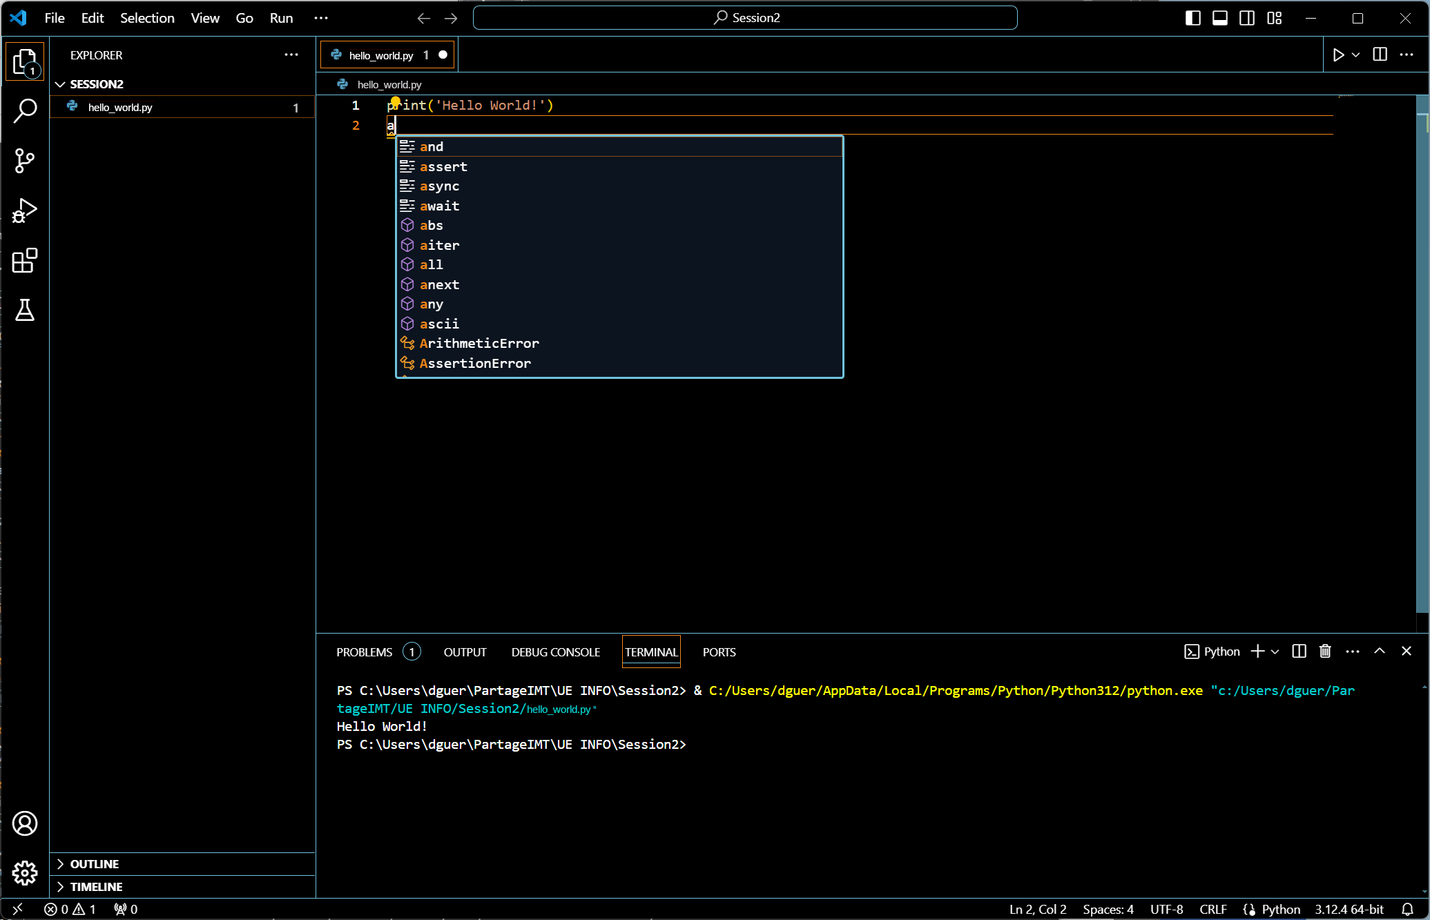Click the CRLF line ending indicator
The image size is (1430, 920).
click(x=1212, y=909)
